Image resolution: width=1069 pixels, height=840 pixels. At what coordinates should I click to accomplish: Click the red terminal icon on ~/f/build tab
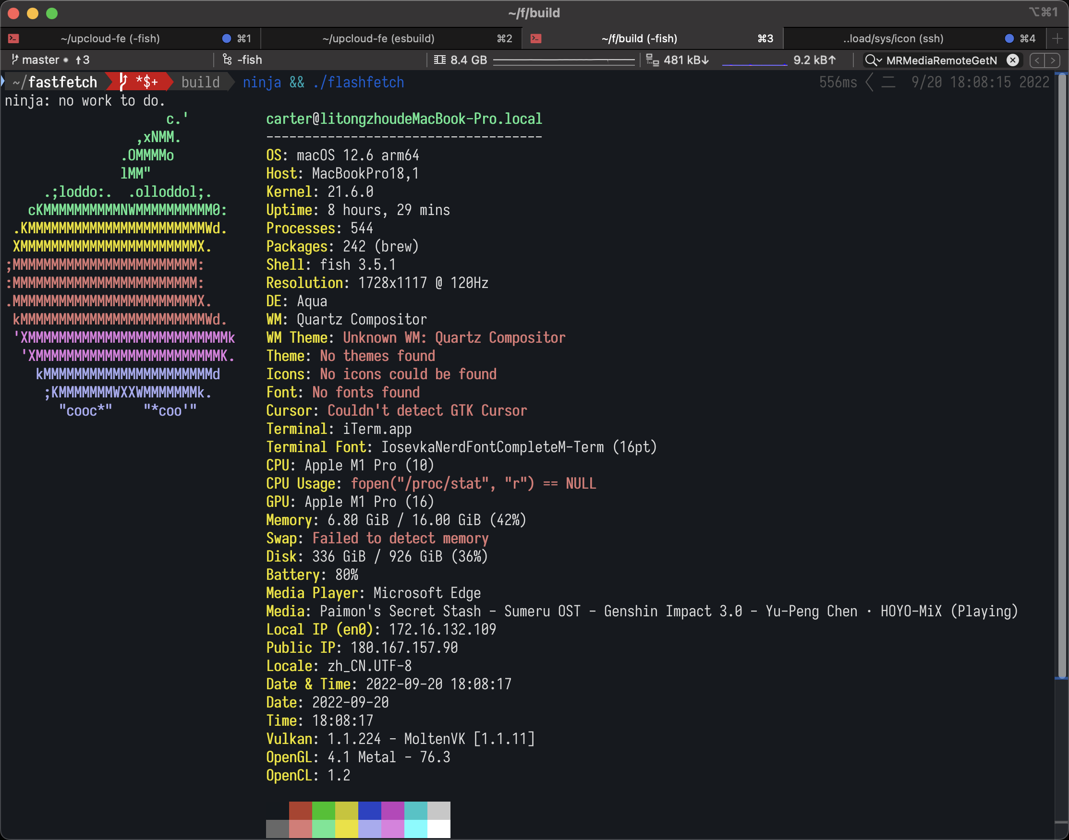pyautogui.click(x=536, y=38)
